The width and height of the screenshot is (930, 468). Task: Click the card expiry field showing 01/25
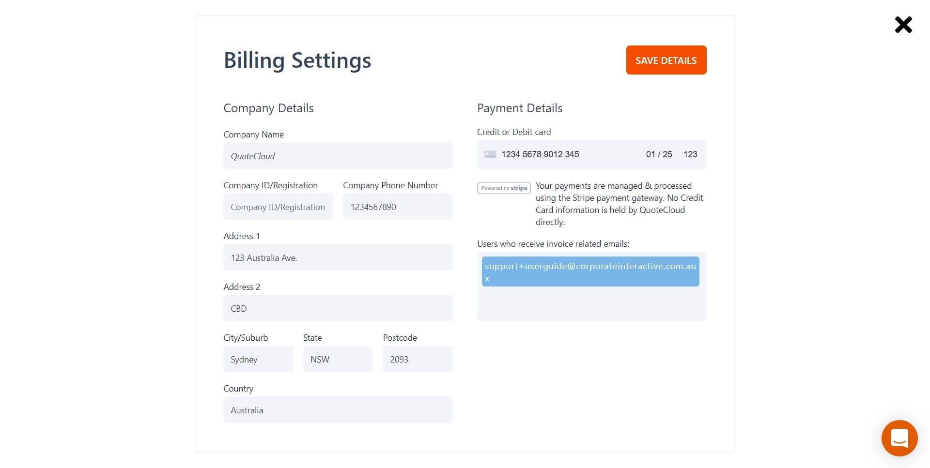click(x=659, y=154)
